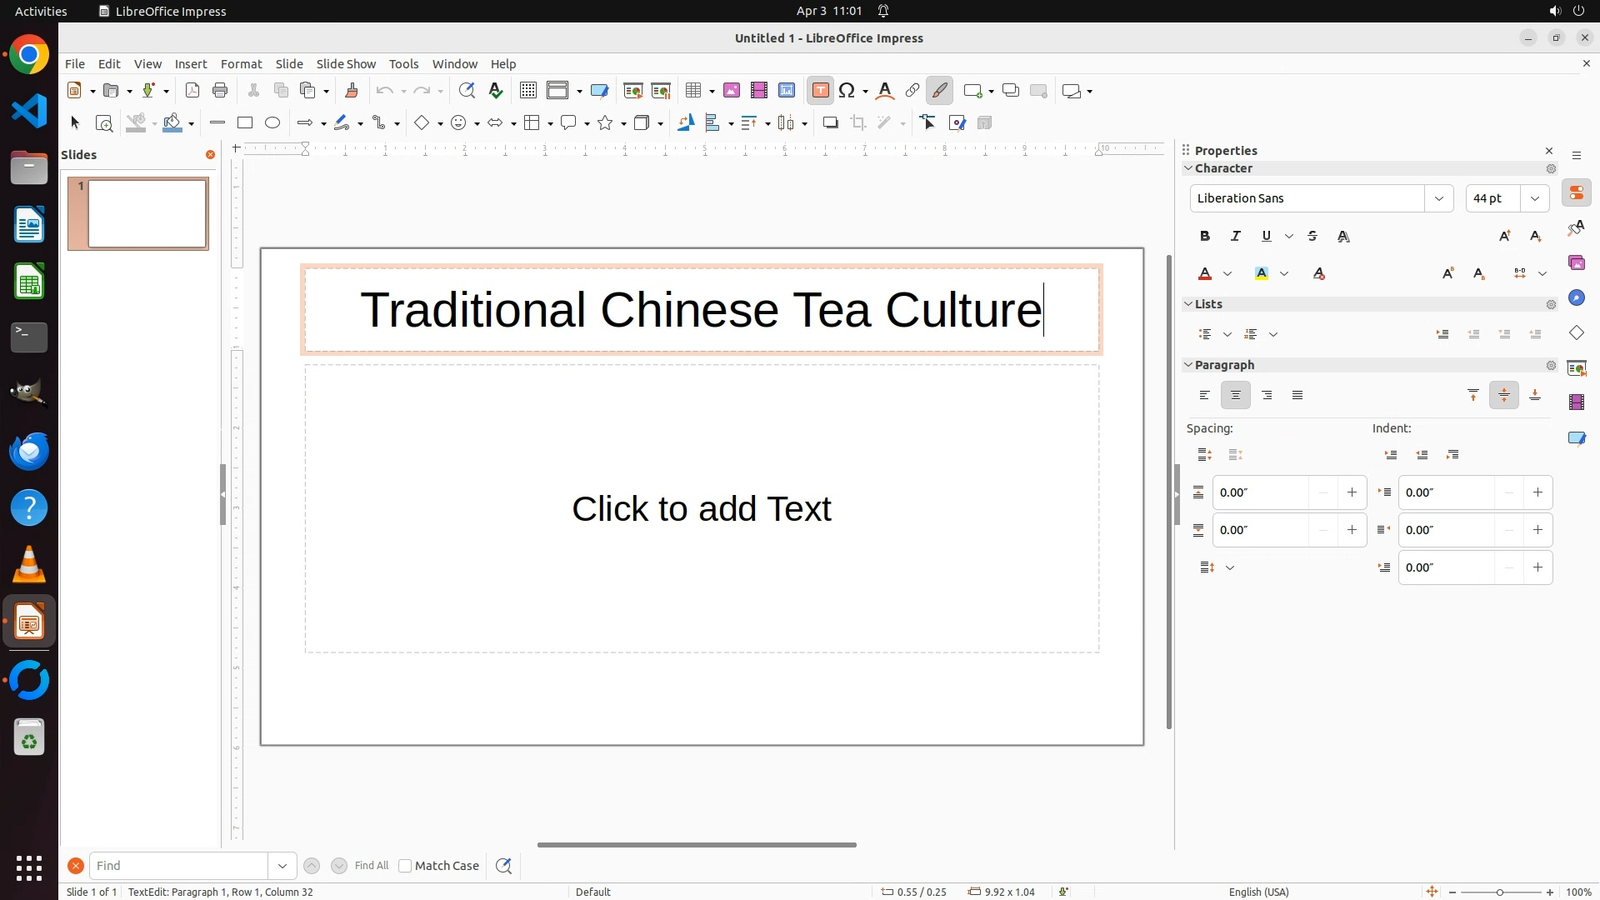Click the Find All button
Viewport: 1600px width, 900px height.
pos(371,866)
